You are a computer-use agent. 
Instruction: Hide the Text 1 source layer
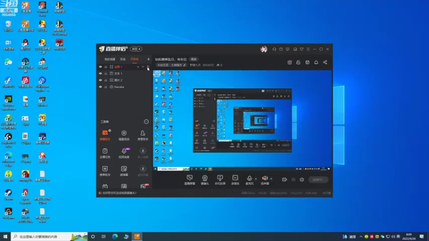tap(100, 73)
